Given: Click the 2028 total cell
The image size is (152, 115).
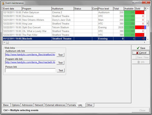Looking at the screenshot, I should coord(119,27).
